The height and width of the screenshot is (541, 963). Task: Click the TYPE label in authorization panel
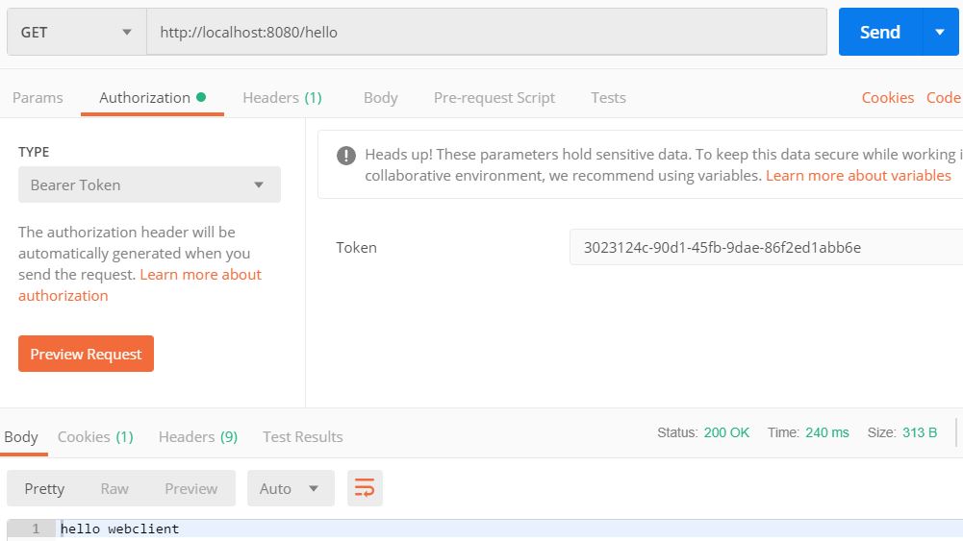(x=34, y=152)
